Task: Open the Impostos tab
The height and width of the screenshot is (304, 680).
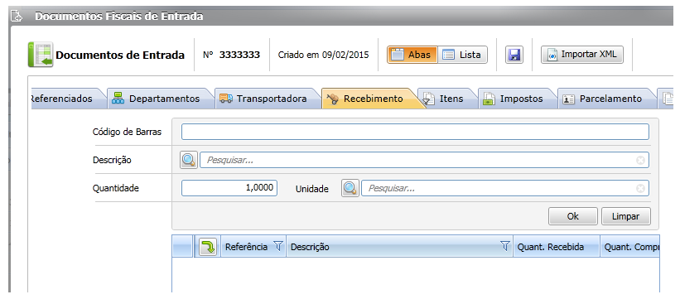Action: point(516,99)
